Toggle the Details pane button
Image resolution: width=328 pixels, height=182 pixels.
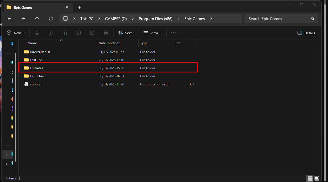[x=306, y=33]
